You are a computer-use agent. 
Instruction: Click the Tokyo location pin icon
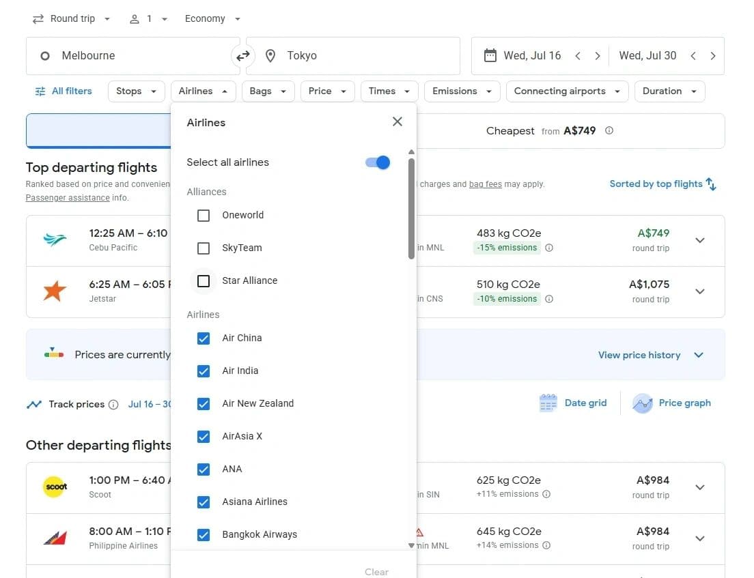click(x=270, y=56)
